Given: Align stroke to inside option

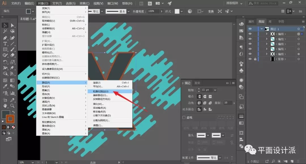Looking at the screenshot, I should (205, 109).
